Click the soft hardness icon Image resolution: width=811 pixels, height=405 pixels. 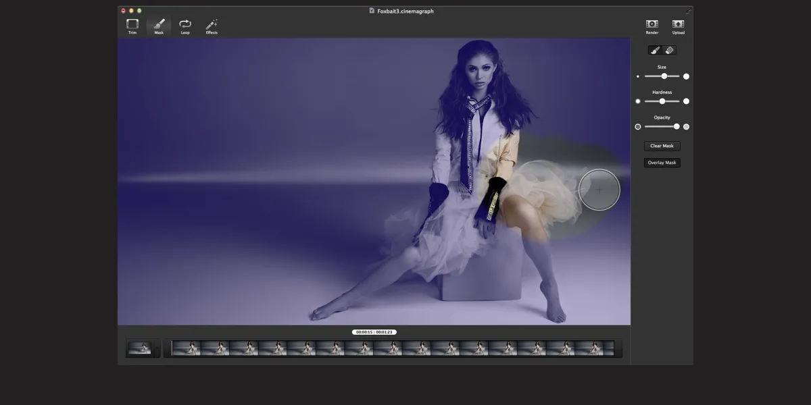point(638,101)
